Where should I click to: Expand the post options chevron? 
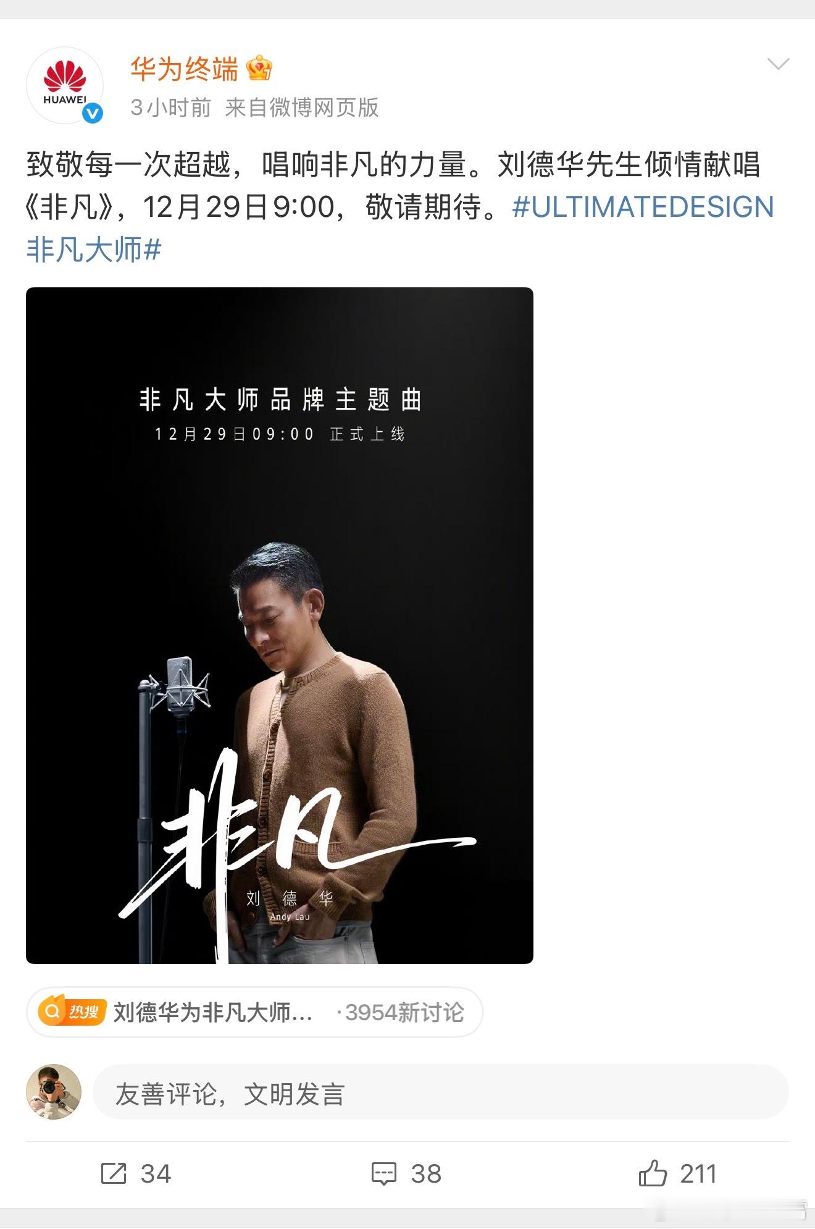778,64
